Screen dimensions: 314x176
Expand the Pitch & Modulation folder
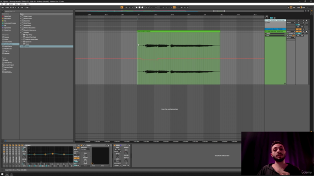pyautogui.click(x=21, y=28)
